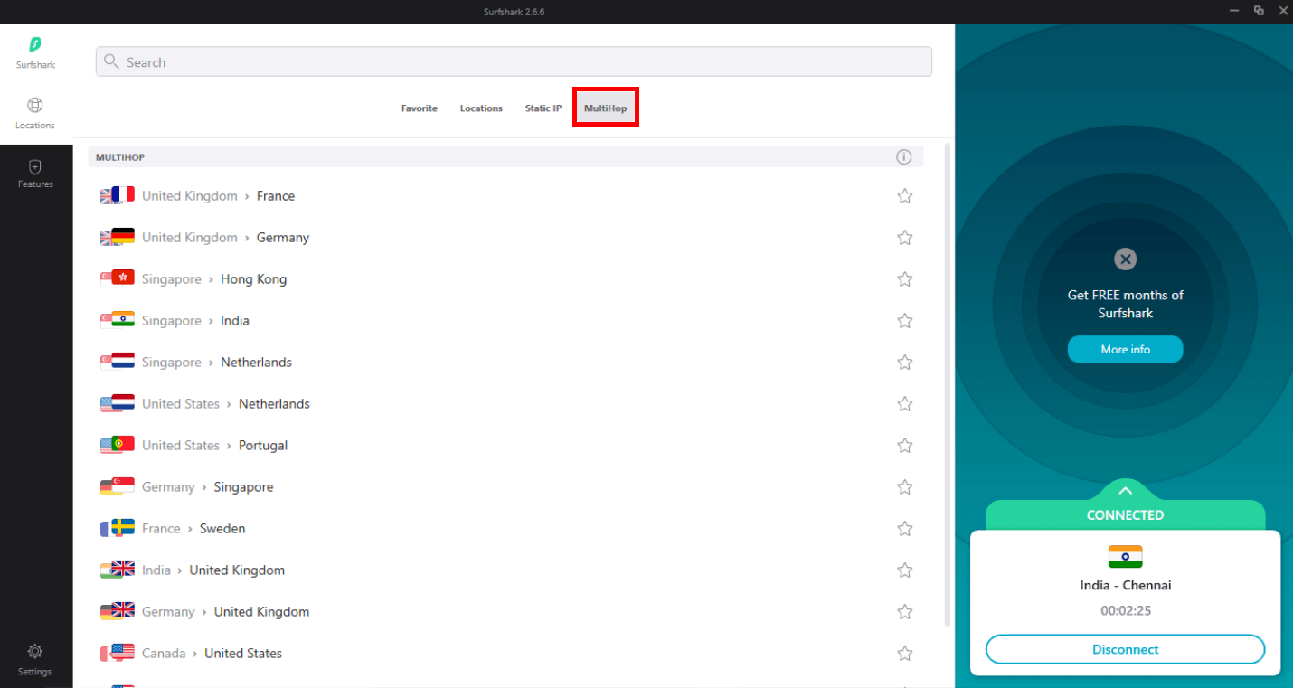The width and height of the screenshot is (1293, 688).
Task: Click the 00:02:25 connection timer
Action: pyautogui.click(x=1125, y=611)
